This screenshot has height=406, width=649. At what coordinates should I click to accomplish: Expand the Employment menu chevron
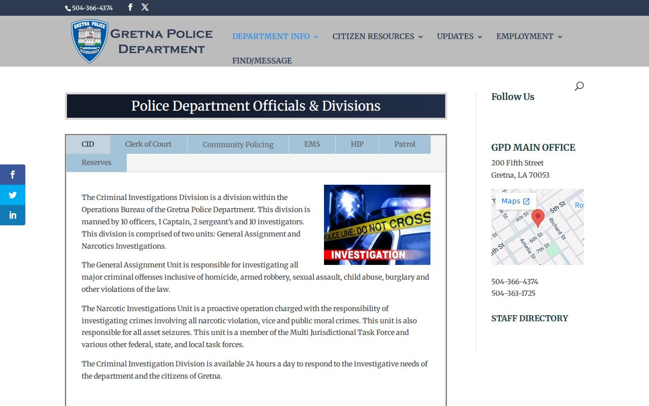tap(560, 37)
